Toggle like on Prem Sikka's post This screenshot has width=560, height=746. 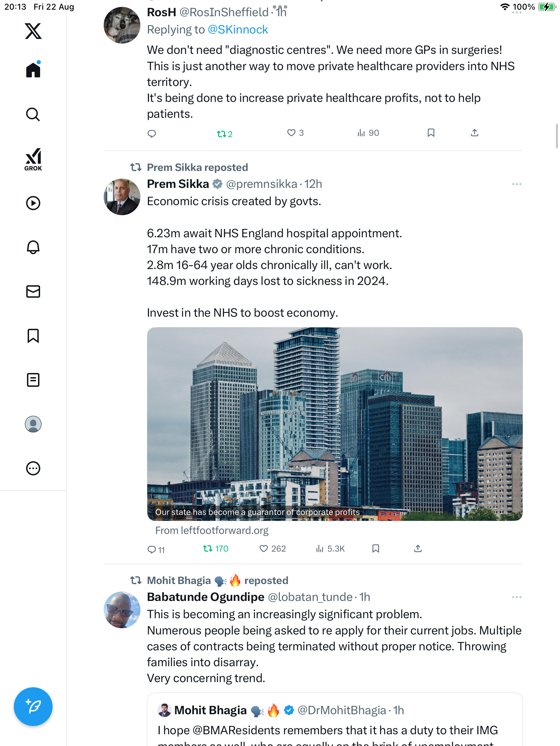[264, 548]
